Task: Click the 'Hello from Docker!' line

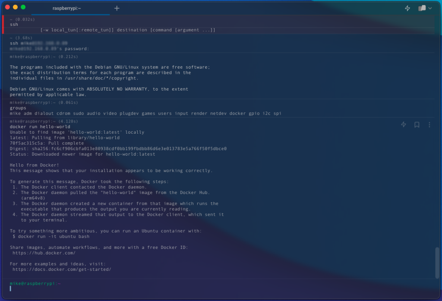Action: point(35,165)
